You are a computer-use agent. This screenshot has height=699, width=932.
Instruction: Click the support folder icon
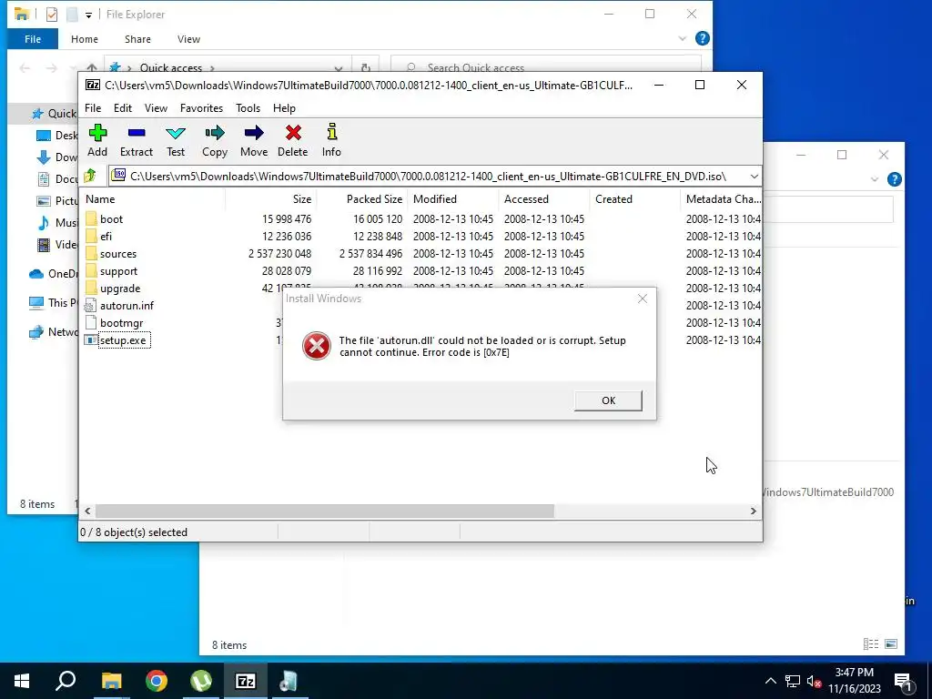tap(91, 270)
